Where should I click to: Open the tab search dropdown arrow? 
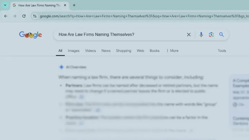(5, 5)
